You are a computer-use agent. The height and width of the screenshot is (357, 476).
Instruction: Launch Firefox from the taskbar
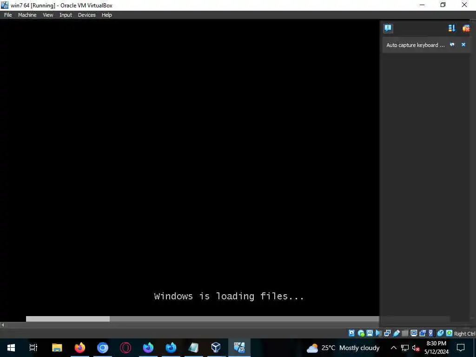coord(80,348)
